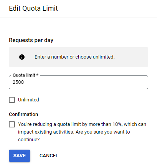Focus the Quota limit input field
This screenshot has width=157, height=168.
[78, 82]
